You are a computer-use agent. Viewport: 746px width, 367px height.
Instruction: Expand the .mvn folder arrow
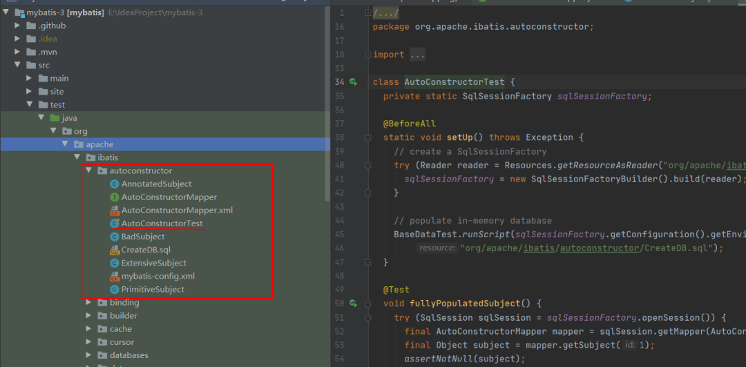click(17, 52)
